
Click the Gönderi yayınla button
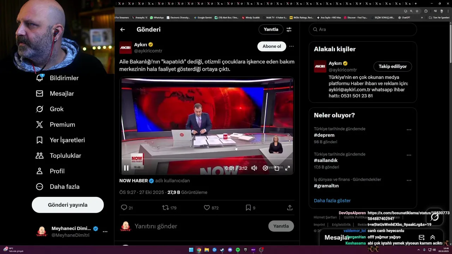click(68, 205)
